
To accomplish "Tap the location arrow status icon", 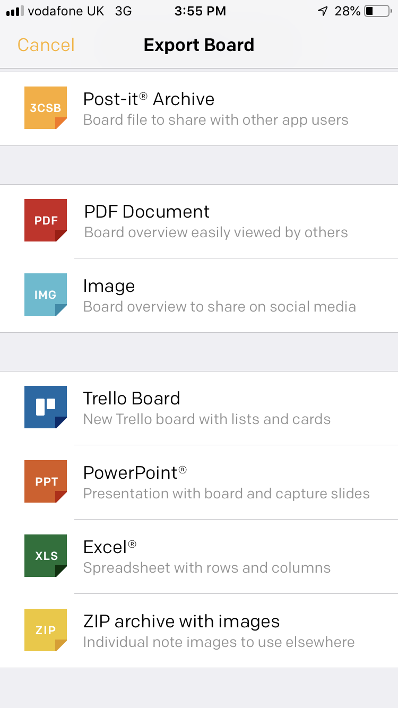I will click(323, 11).
